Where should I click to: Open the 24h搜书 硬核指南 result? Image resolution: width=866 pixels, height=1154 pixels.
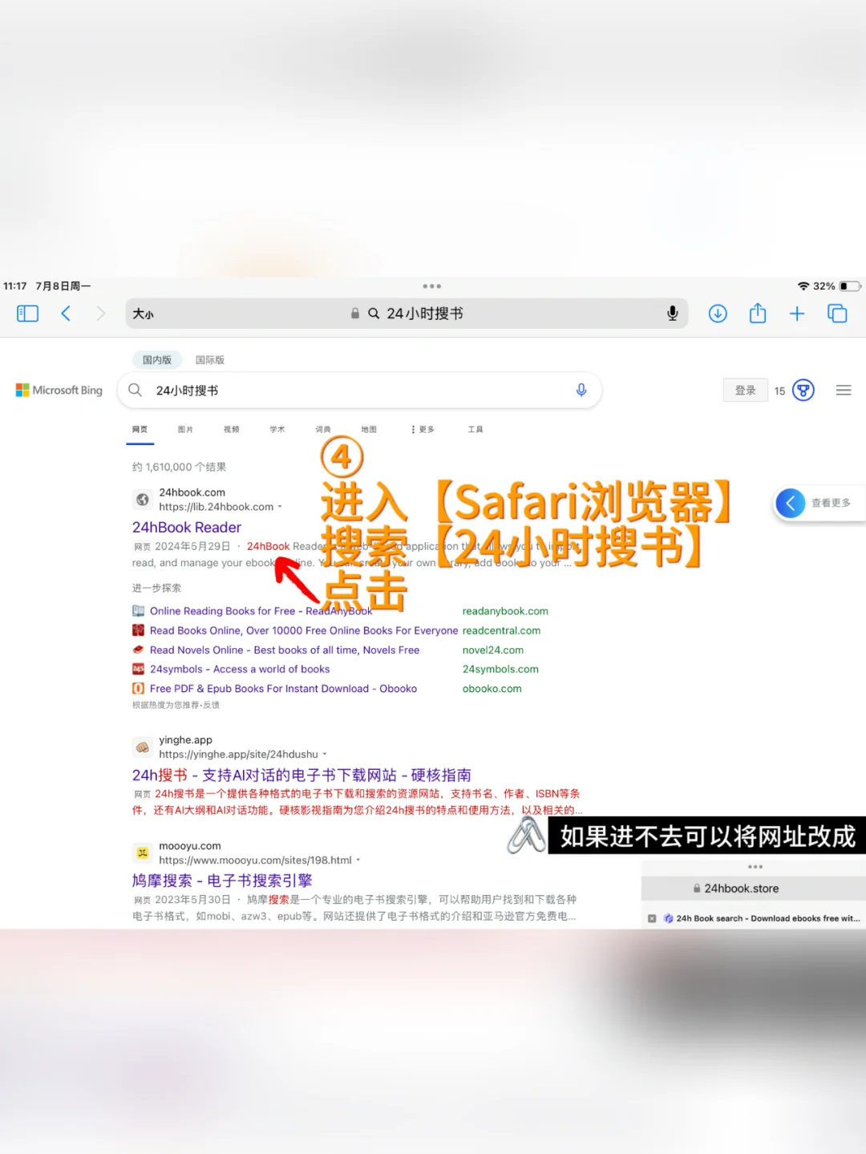(301, 775)
